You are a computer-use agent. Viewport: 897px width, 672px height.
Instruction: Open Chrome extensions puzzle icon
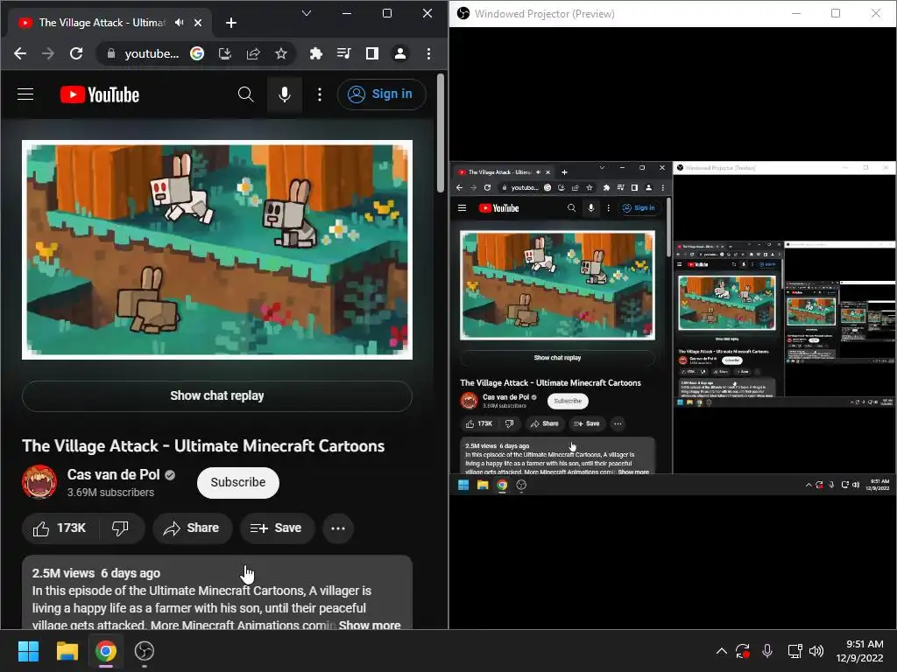click(x=315, y=53)
